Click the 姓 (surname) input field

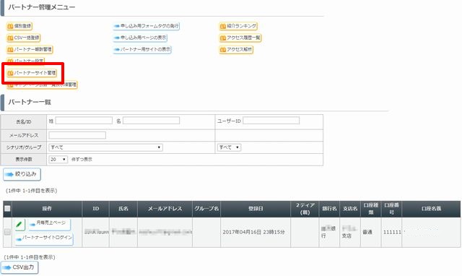point(84,121)
